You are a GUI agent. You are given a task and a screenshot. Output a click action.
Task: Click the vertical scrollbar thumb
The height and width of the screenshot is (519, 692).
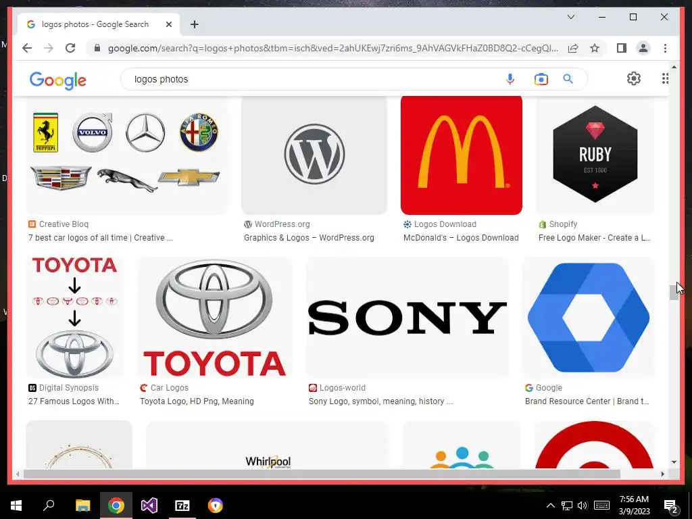pos(674,293)
